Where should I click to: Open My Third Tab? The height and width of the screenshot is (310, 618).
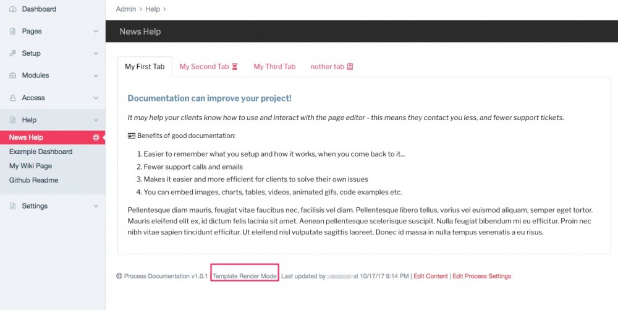point(274,67)
